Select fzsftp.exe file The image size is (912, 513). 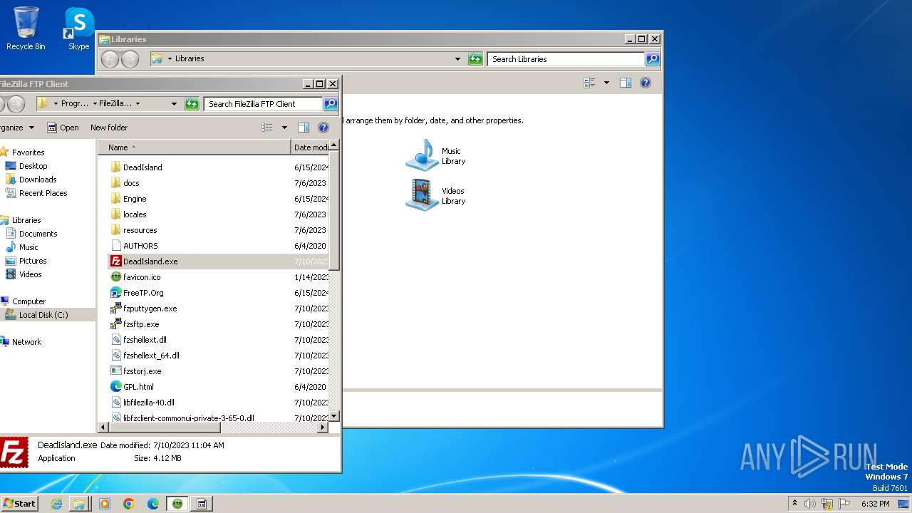tap(141, 324)
